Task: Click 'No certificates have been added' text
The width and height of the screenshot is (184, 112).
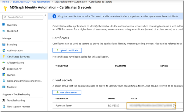Action: [81, 57]
